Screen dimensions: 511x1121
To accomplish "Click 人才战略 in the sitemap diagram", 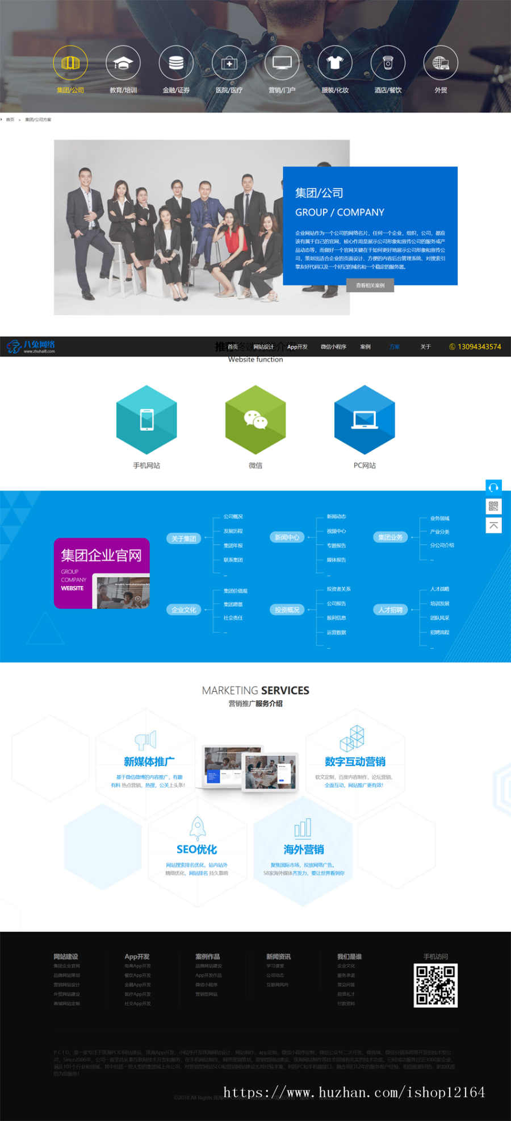I will point(439,589).
